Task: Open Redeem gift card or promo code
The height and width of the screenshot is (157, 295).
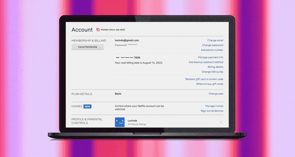Action: click(x=204, y=79)
